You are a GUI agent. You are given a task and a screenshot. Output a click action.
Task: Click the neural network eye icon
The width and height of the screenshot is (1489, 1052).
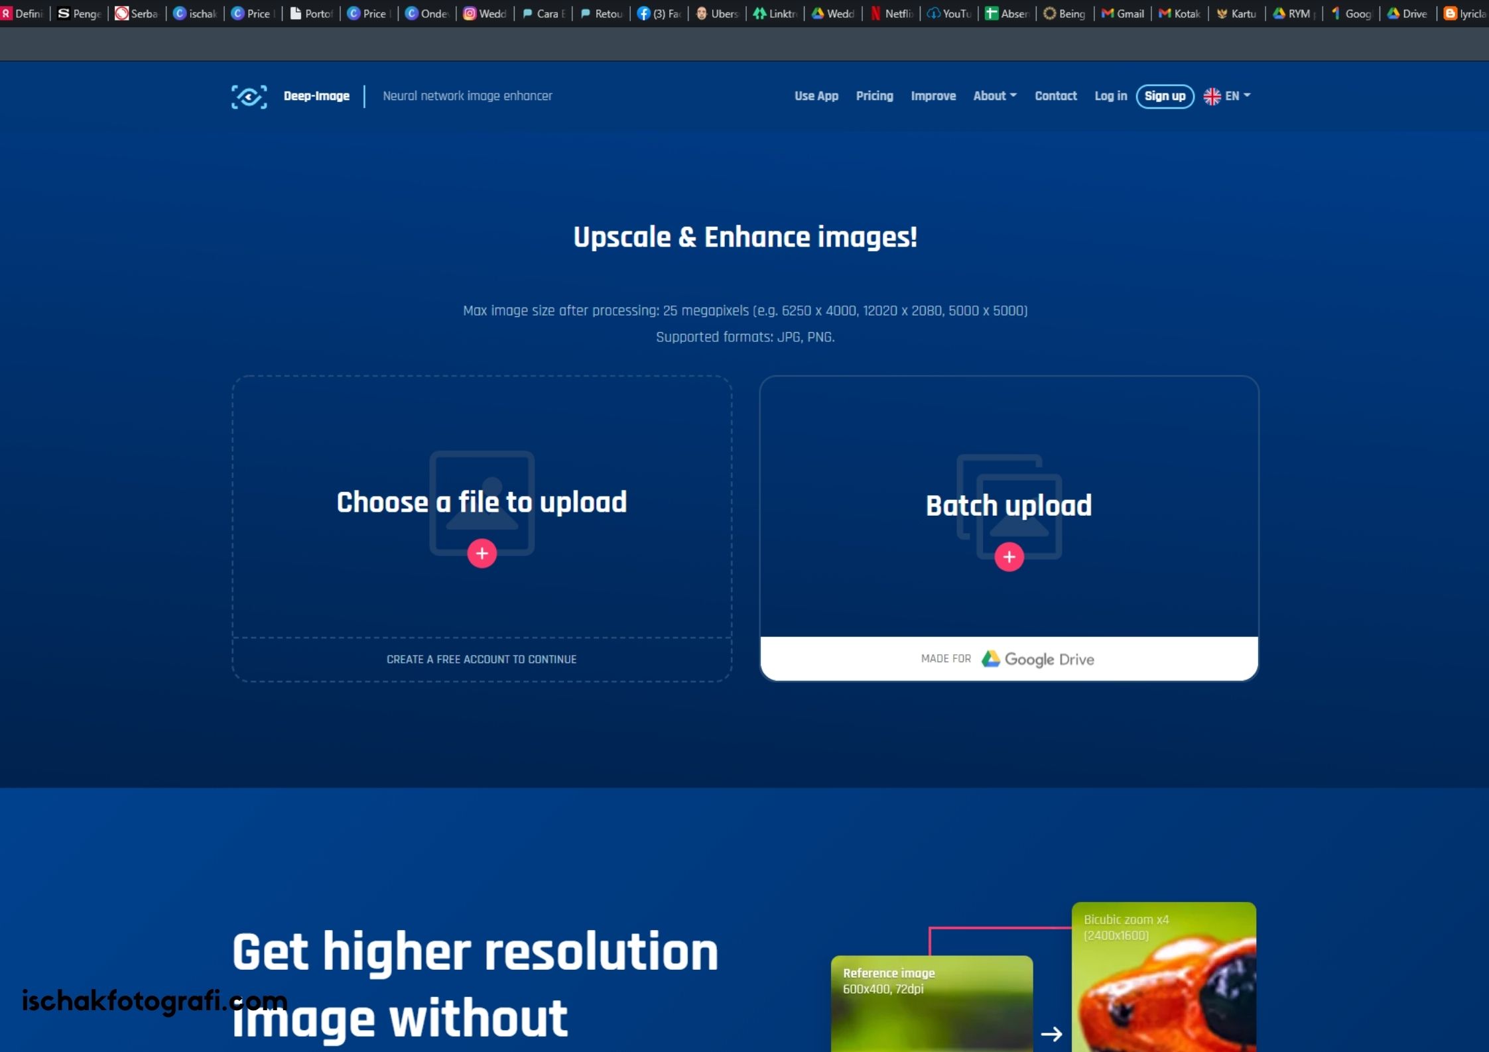[x=248, y=95]
